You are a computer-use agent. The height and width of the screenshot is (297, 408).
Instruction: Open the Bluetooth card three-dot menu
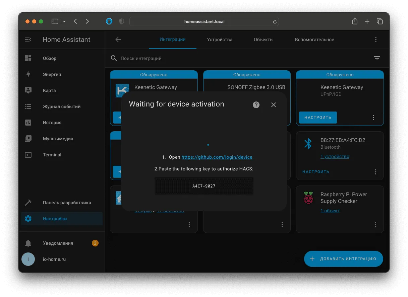coord(375,172)
